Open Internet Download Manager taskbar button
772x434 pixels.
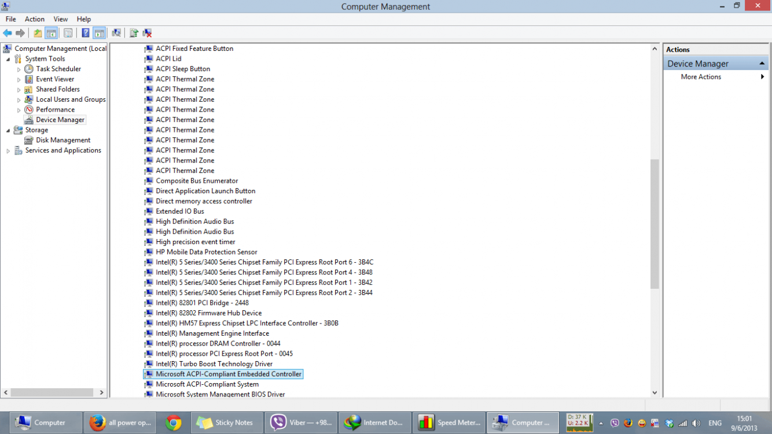pos(376,422)
